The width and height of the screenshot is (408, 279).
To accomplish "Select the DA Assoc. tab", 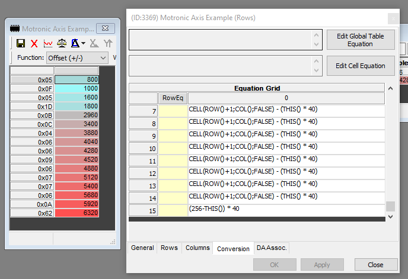I will tap(272, 248).
